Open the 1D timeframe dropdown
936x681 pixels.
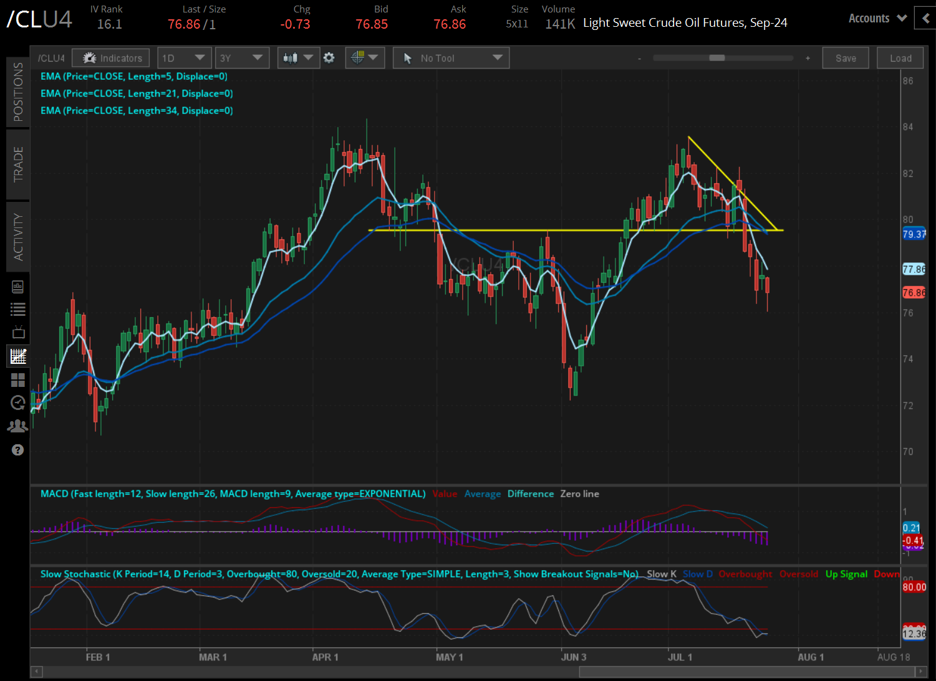[185, 57]
